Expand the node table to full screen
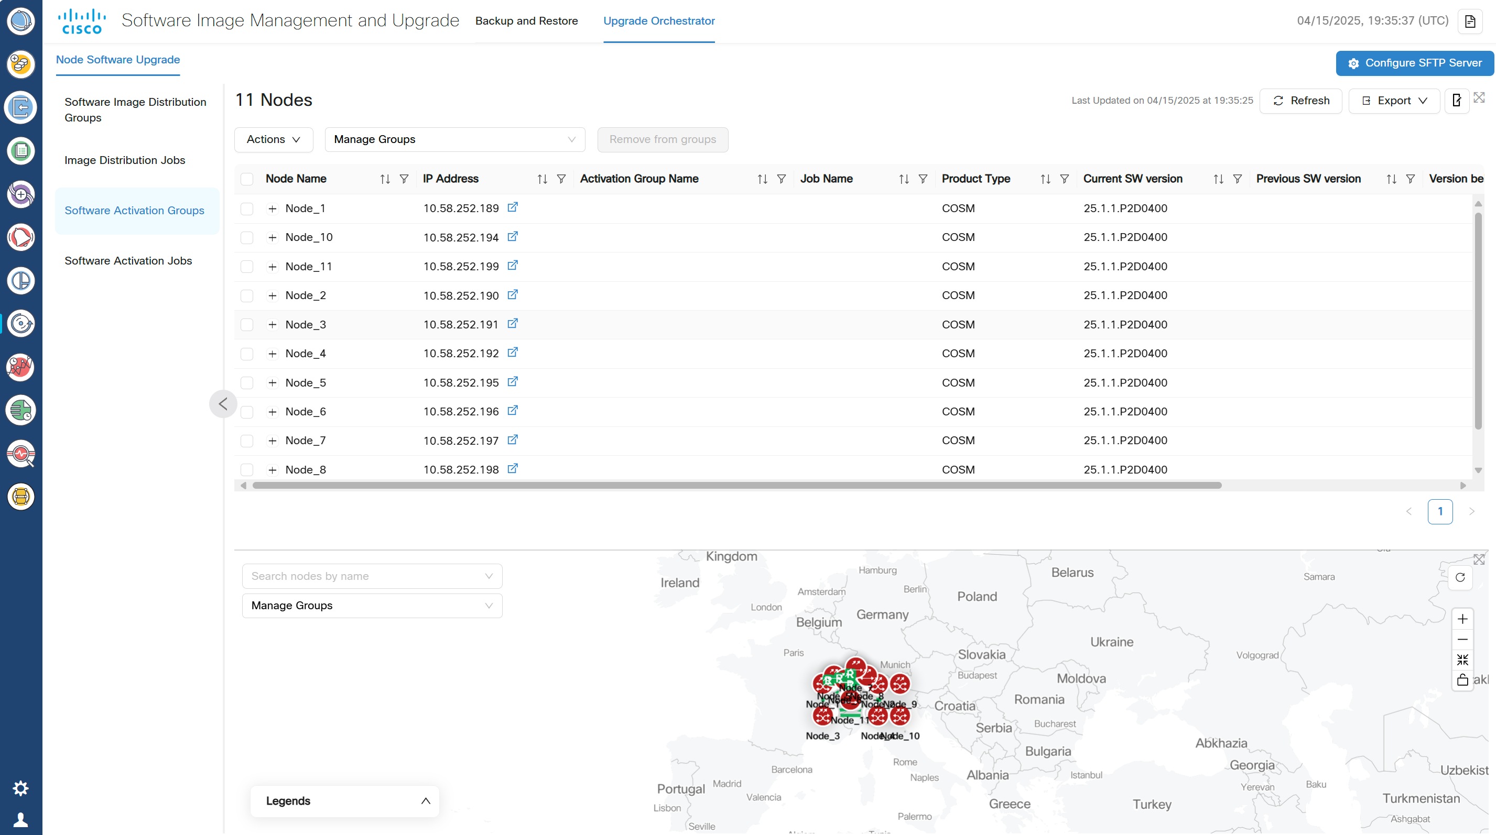 point(1479,97)
